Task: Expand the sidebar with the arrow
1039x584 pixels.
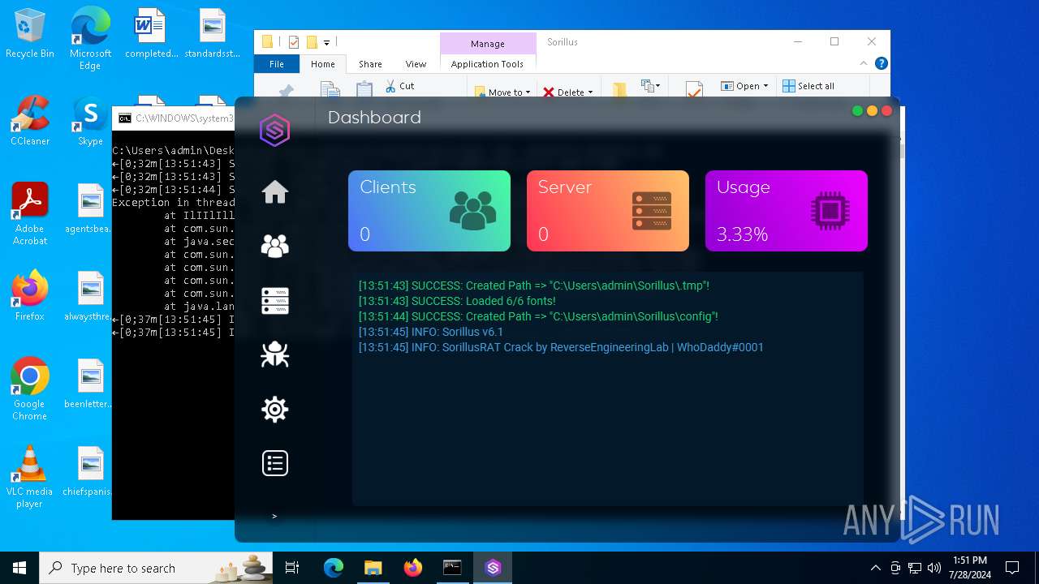Action: [x=274, y=516]
